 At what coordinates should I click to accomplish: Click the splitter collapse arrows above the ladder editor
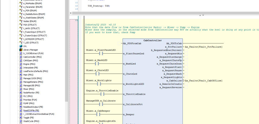tap(202, 15)
